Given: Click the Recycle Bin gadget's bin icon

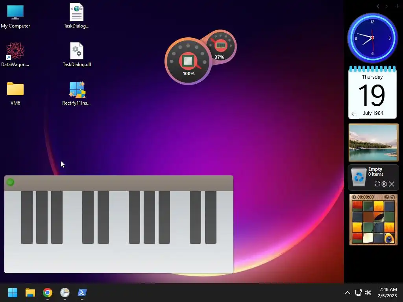Looking at the screenshot, I should (359, 177).
